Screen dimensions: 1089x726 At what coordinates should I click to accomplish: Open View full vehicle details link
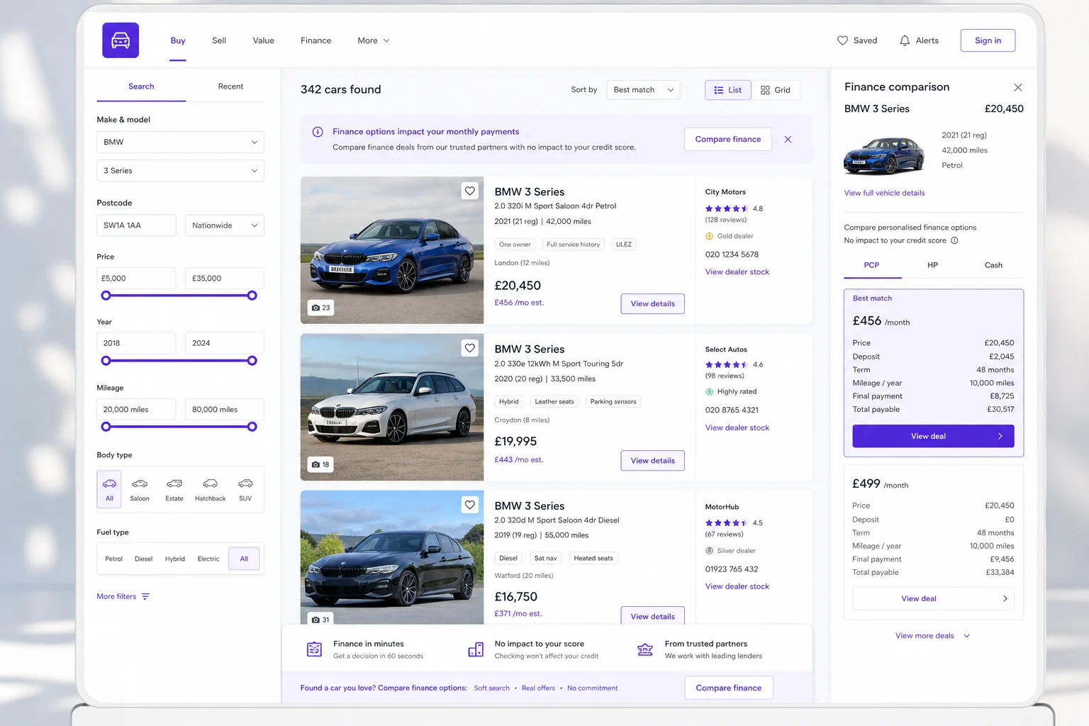(884, 193)
